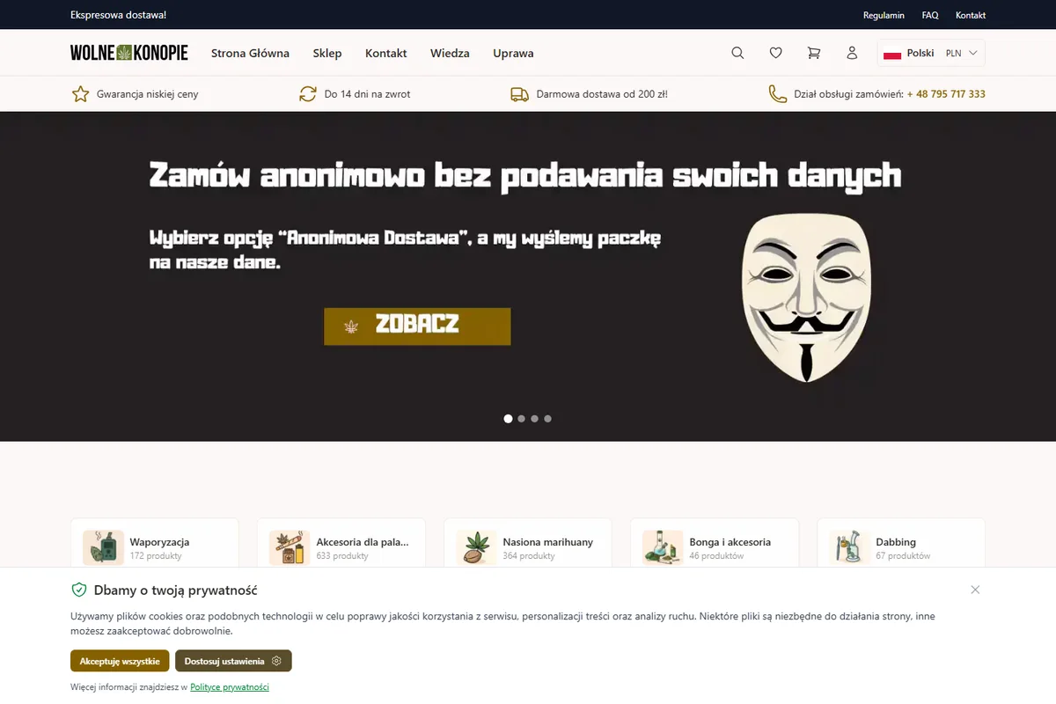Screen dimensions: 1056x704
Task: Click the 364 produkty count text
Action: (529, 556)
